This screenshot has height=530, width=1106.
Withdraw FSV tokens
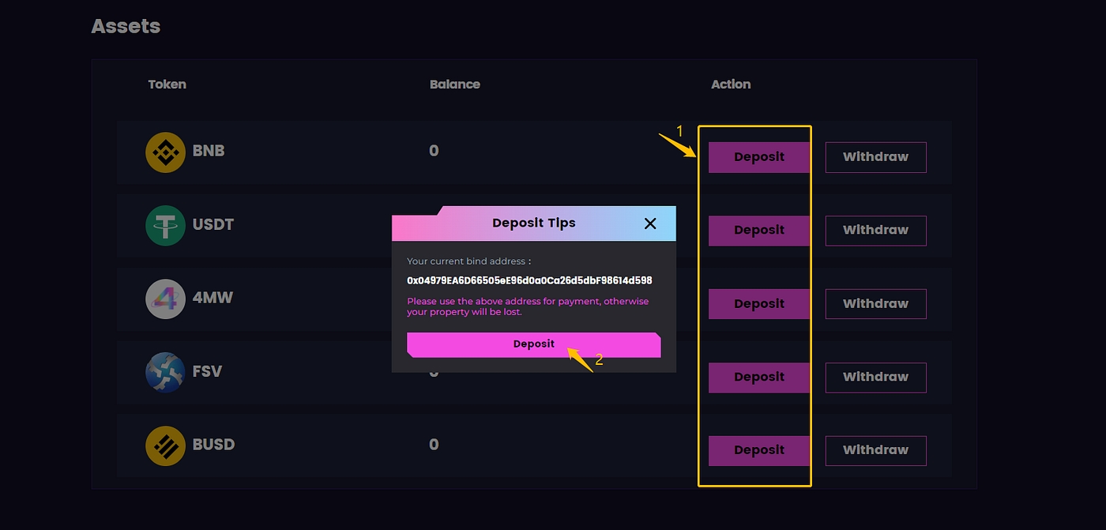tap(875, 378)
